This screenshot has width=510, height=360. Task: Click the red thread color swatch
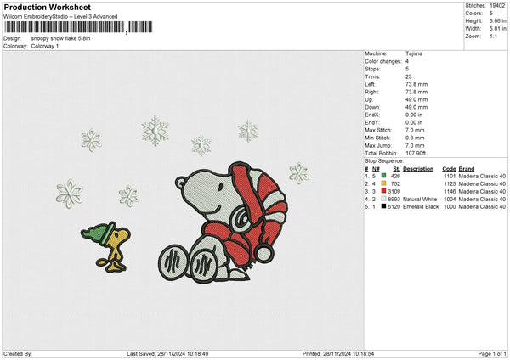[x=383, y=191]
